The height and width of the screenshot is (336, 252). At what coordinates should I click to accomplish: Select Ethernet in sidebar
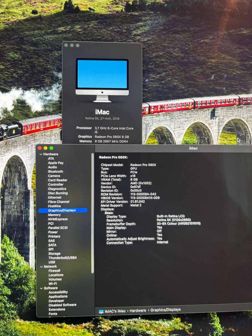[55, 197]
